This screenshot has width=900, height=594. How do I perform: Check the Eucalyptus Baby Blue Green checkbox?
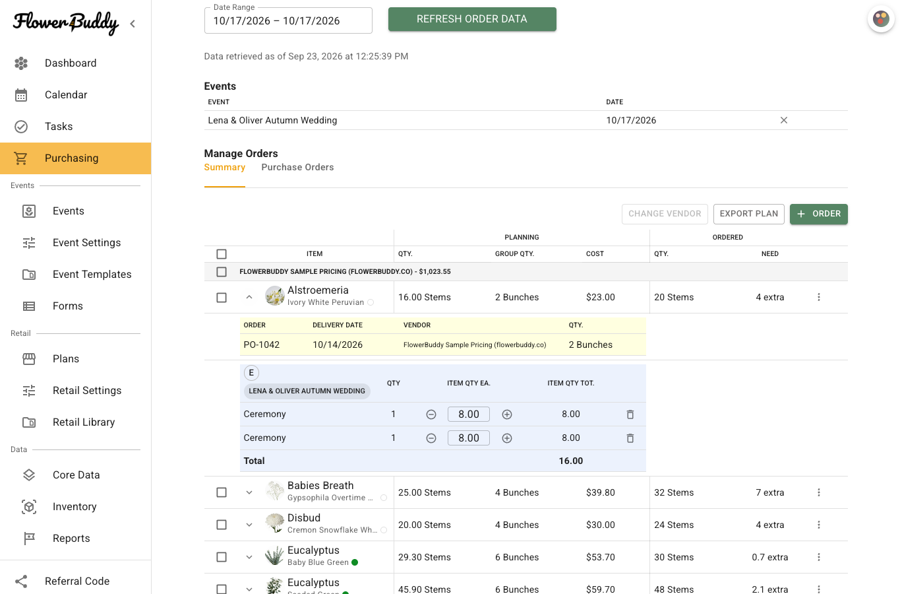click(x=222, y=557)
